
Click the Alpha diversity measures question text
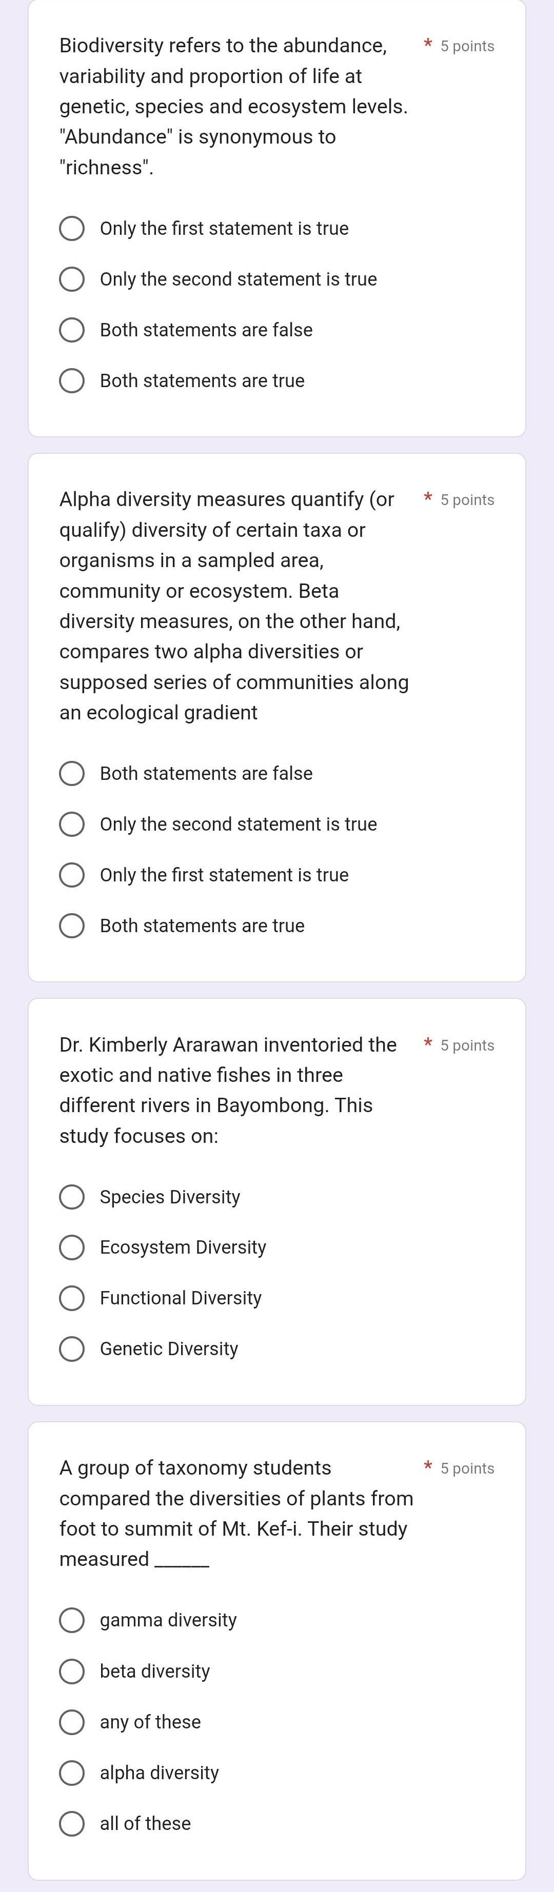pos(233,606)
